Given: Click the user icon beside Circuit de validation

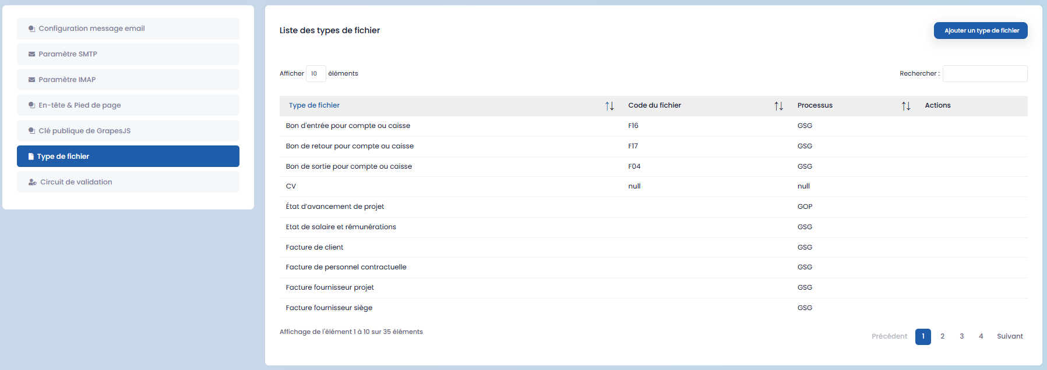Looking at the screenshot, I should pyautogui.click(x=33, y=182).
